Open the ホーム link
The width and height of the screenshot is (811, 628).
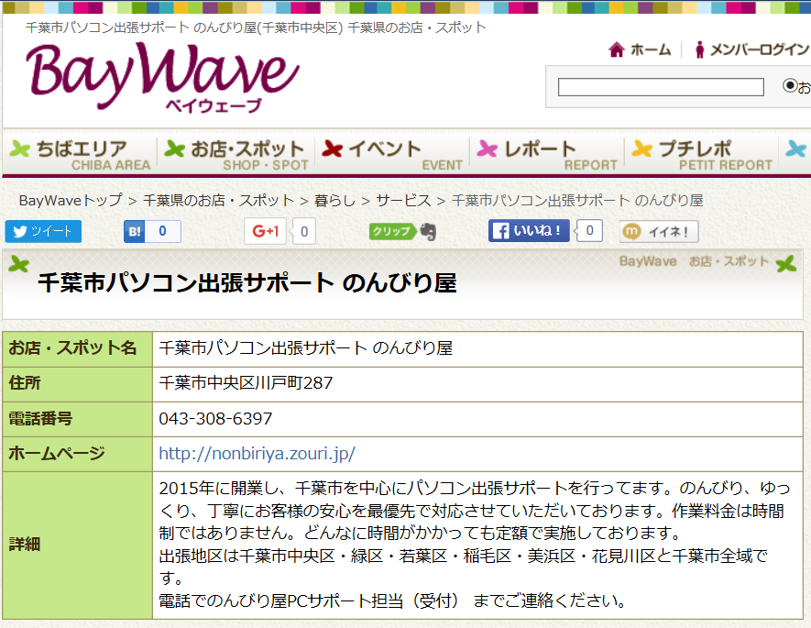click(650, 50)
